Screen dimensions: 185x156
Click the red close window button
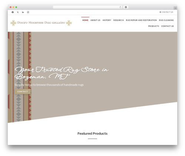coord(11,7)
